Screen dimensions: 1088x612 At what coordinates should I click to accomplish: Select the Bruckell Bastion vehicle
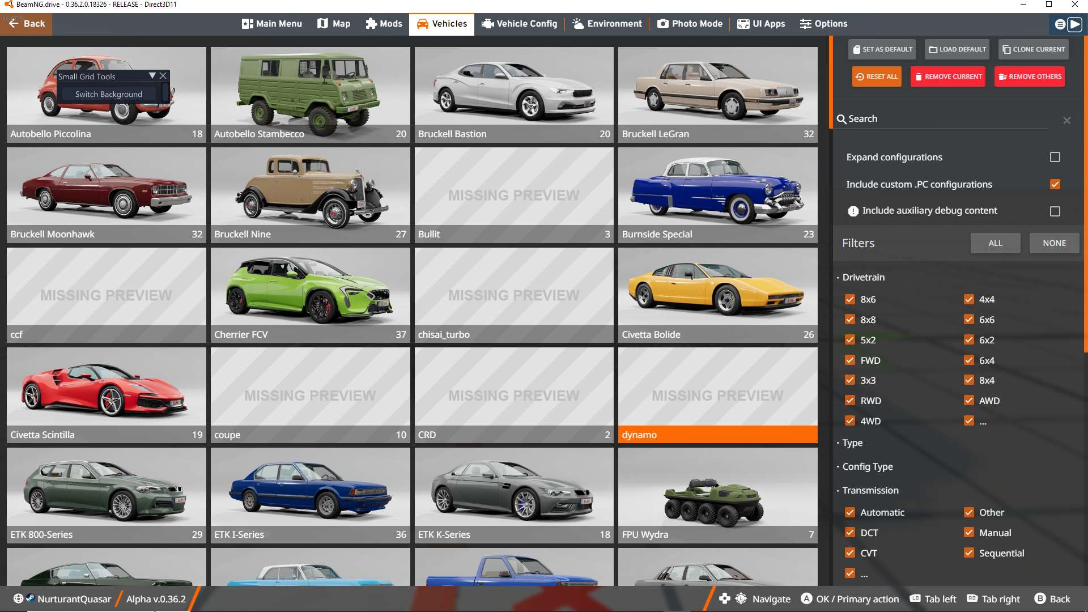[x=514, y=95]
